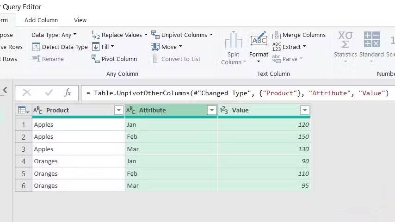Screen dimensions: 395x222
Task: Click the Pivot Column icon
Action: tap(96, 59)
